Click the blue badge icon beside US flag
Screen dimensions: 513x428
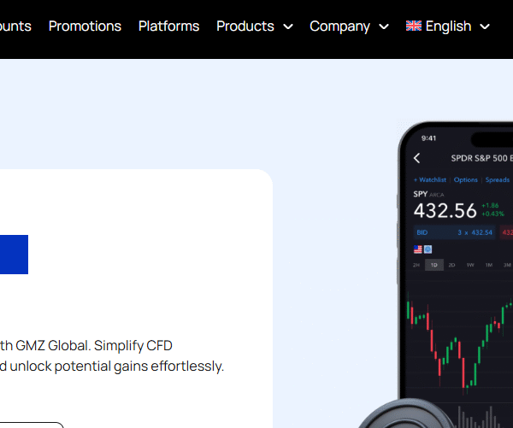click(427, 249)
